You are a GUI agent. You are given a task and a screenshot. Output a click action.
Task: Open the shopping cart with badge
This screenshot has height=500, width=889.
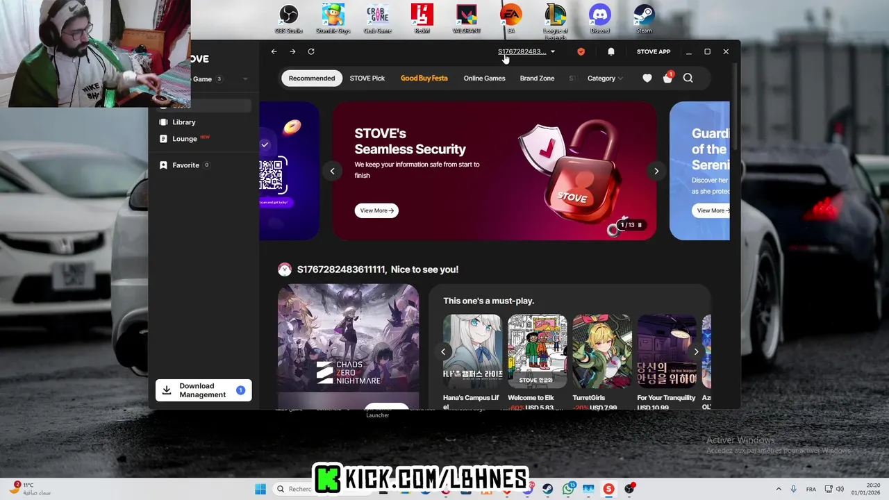pyautogui.click(x=668, y=78)
